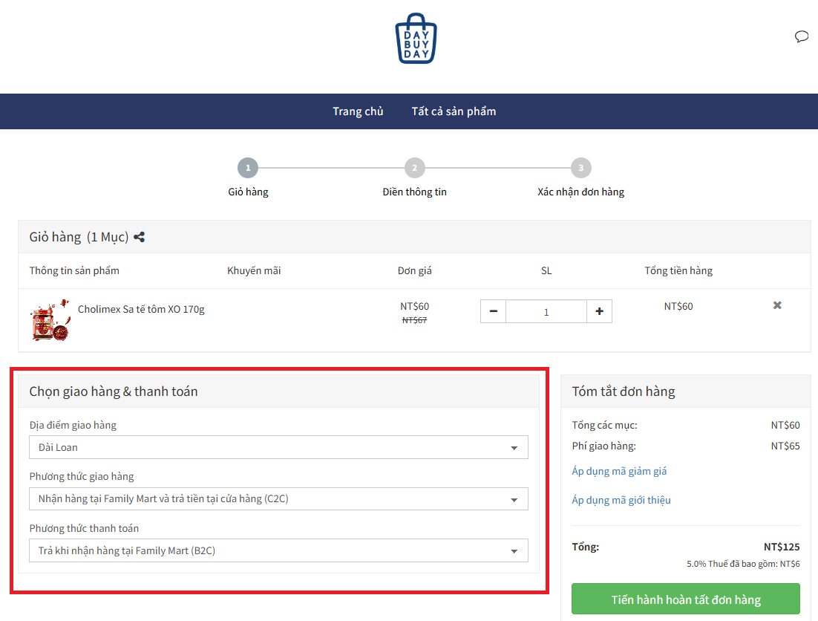Image resolution: width=818 pixels, height=621 pixels.
Task: Click Áp dụng mã giảm giá link
Action: tap(619, 471)
